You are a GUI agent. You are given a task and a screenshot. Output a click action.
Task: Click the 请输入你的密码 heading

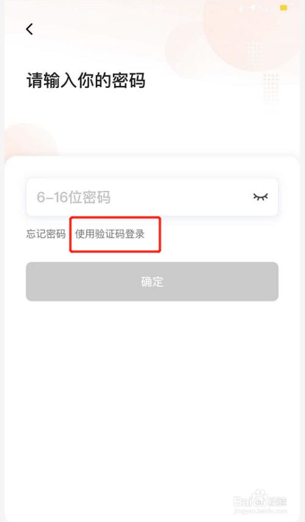pyautogui.click(x=86, y=80)
